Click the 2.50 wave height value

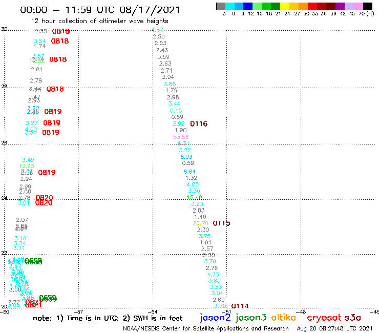coord(159,36)
